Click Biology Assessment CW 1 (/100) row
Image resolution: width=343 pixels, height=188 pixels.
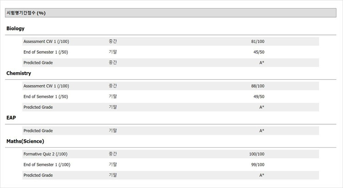[171, 41]
